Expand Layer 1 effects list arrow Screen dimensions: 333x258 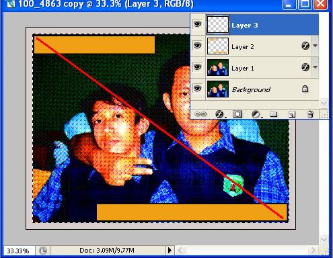click(x=315, y=67)
